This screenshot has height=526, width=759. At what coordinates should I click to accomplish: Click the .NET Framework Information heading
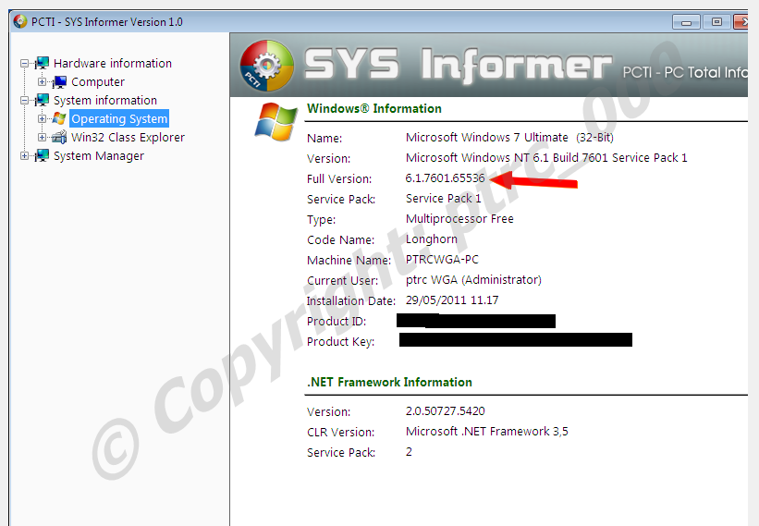click(x=389, y=383)
